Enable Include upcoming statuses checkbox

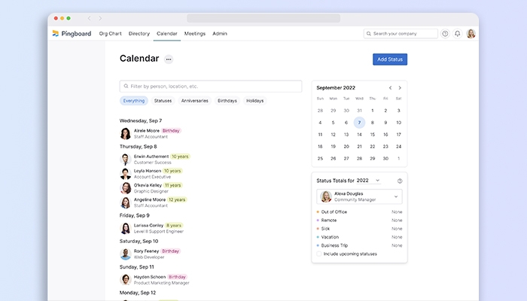pos(319,254)
